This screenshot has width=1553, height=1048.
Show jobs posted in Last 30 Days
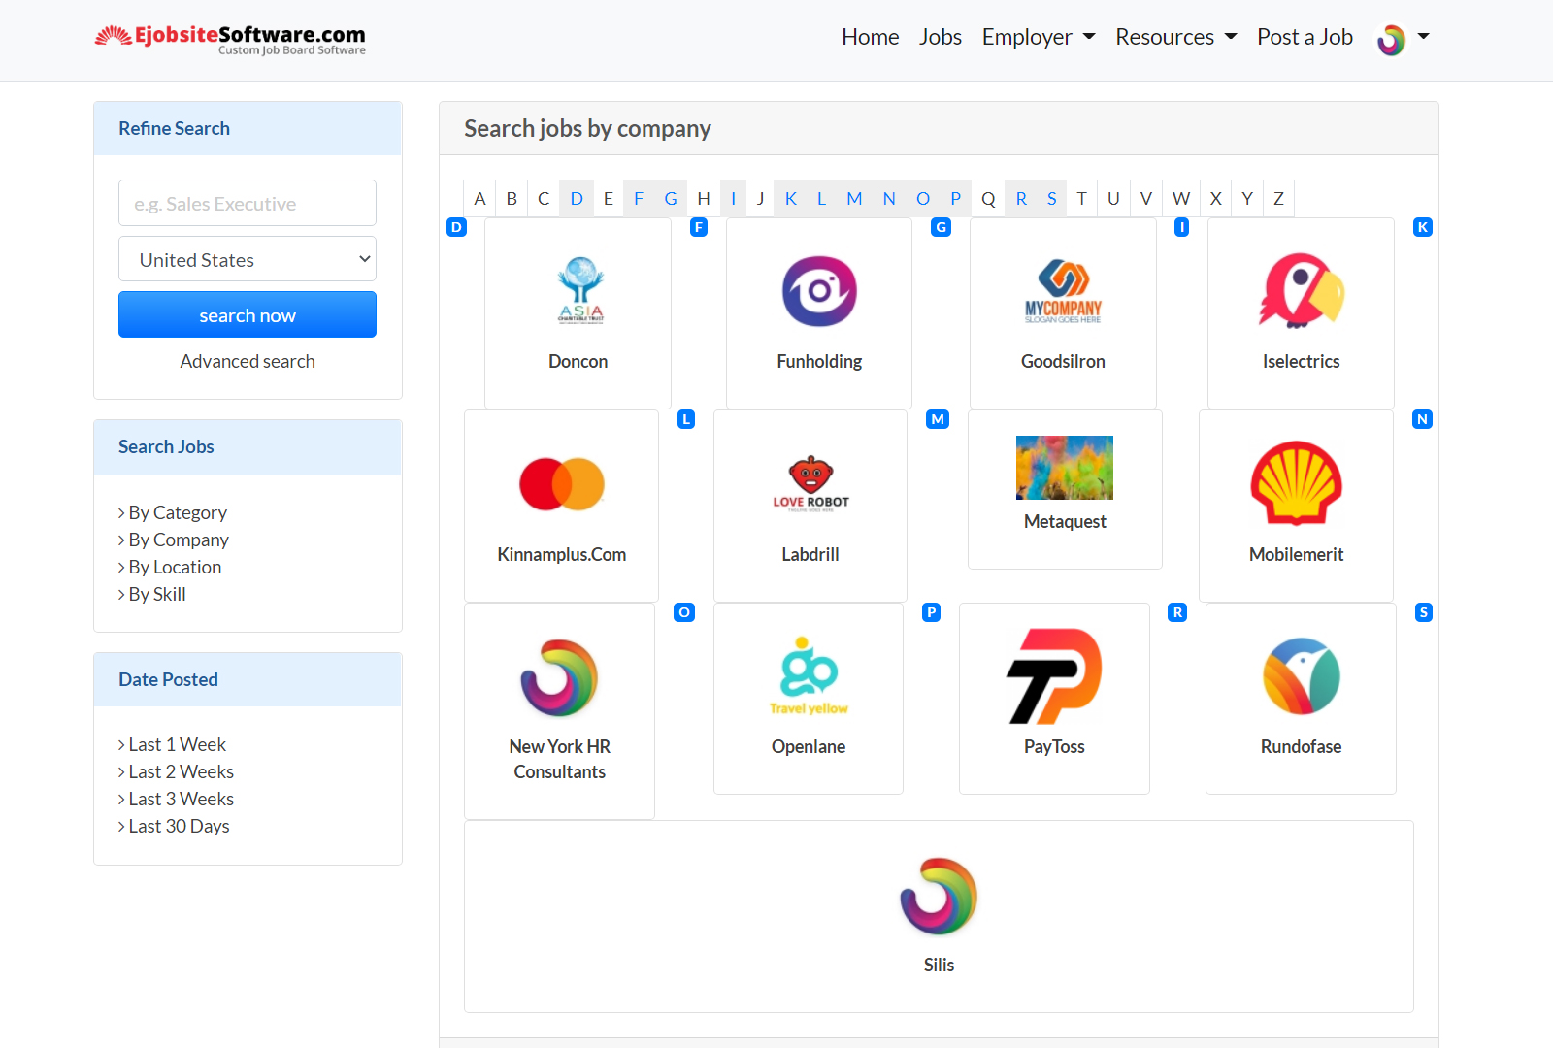[x=179, y=826]
